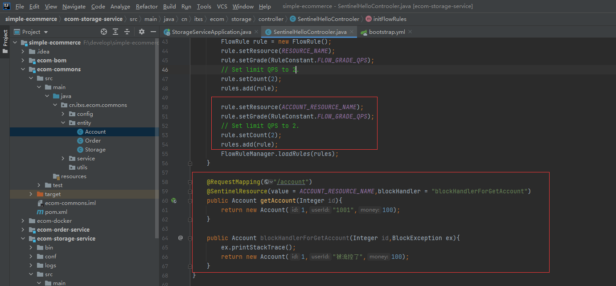Image resolution: width=616 pixels, height=286 pixels.
Task: Toggle code fold at line 67 closing brace
Action: [x=190, y=266]
